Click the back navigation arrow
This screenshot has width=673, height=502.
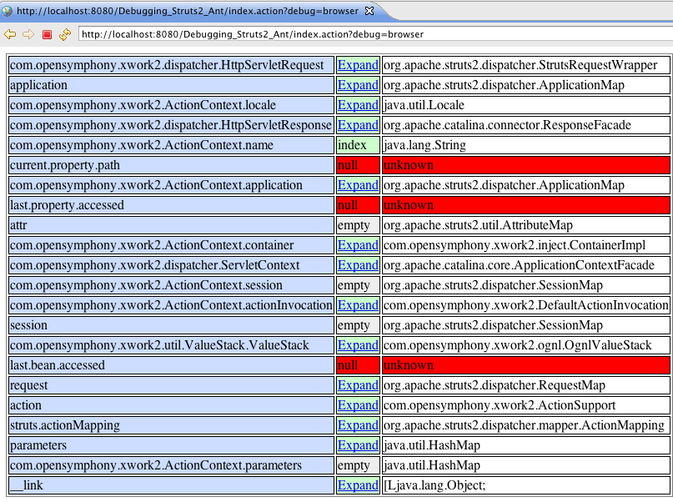pyautogui.click(x=10, y=34)
